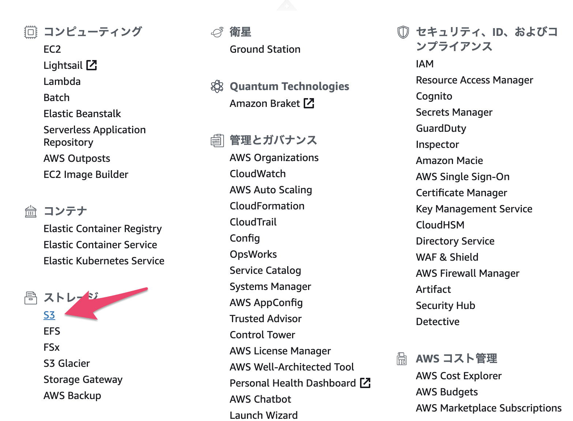
Task: Click the Security shield icon
Action: click(403, 32)
